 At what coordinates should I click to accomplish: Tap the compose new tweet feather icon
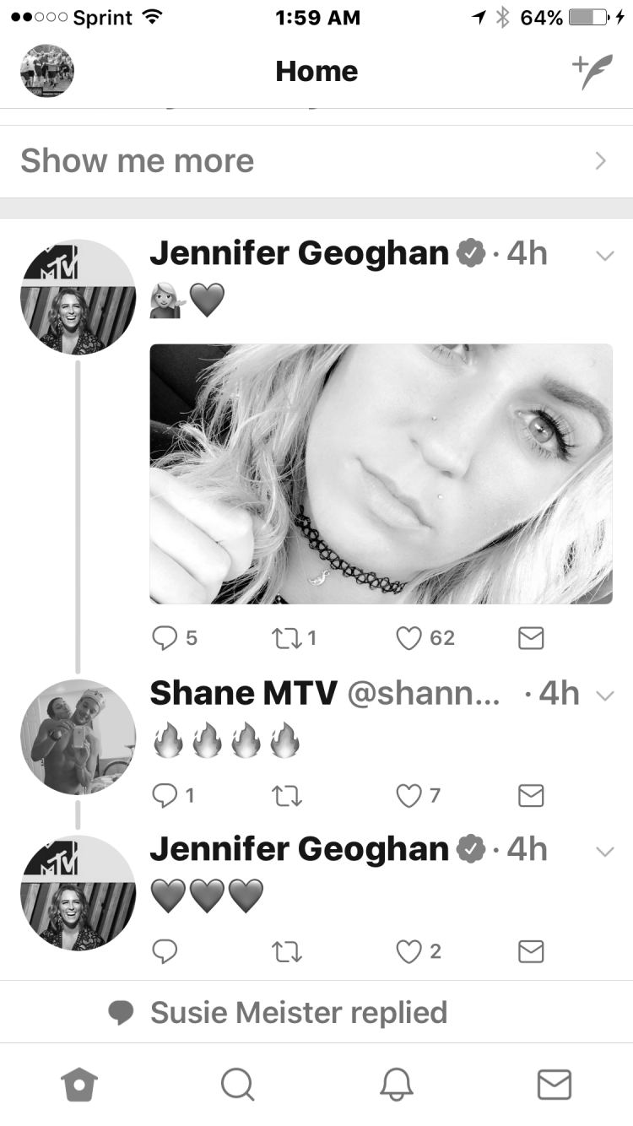(593, 72)
